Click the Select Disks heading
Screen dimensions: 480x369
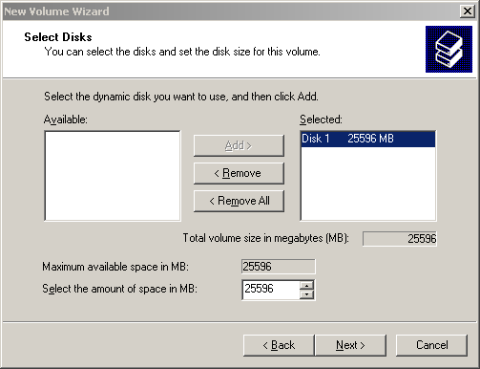[x=58, y=37]
